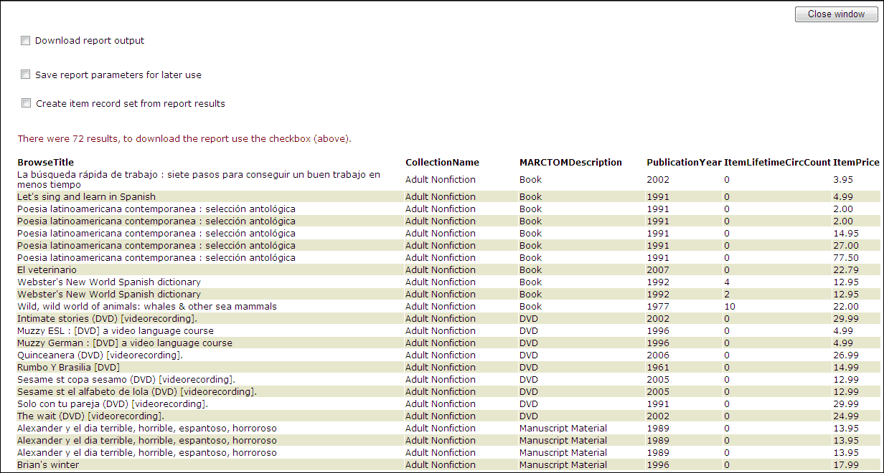
Task: Select the Quinceanera DVD videorecording row
Action: 100,355
